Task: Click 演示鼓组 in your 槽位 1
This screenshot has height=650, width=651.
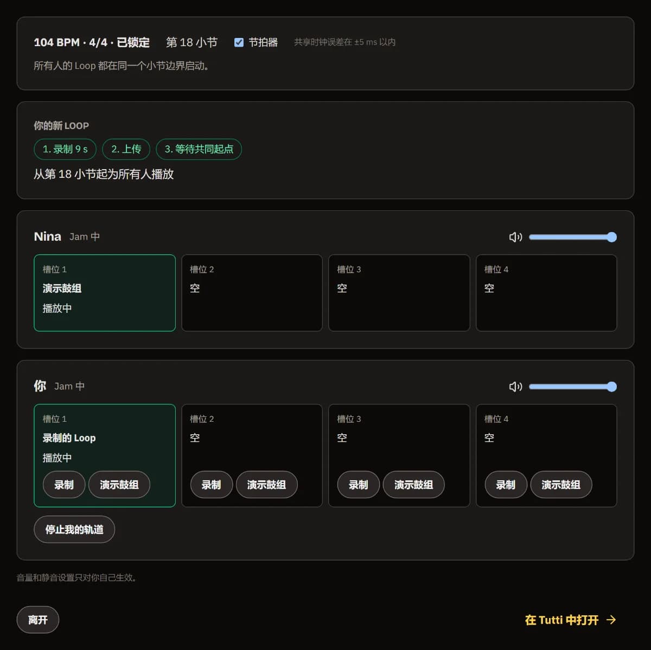Action: pos(119,485)
